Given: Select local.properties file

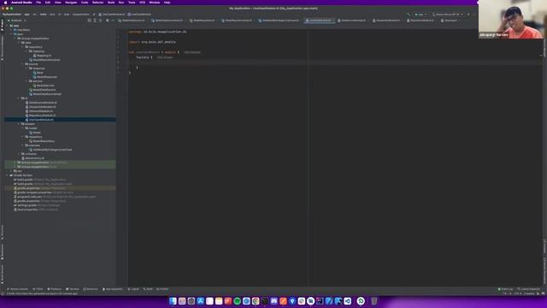Looking at the screenshot, I should [x=36, y=210].
